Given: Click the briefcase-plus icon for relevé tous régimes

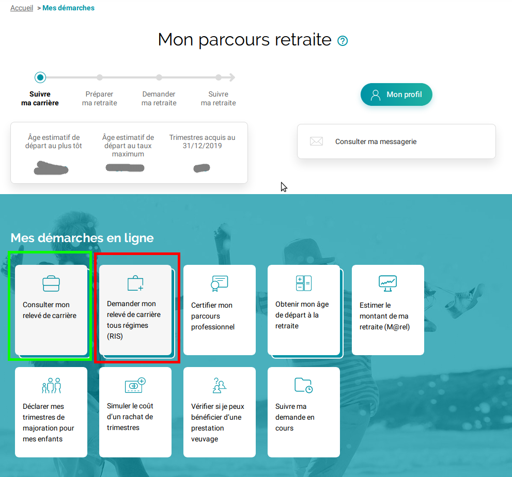Looking at the screenshot, I should (135, 283).
